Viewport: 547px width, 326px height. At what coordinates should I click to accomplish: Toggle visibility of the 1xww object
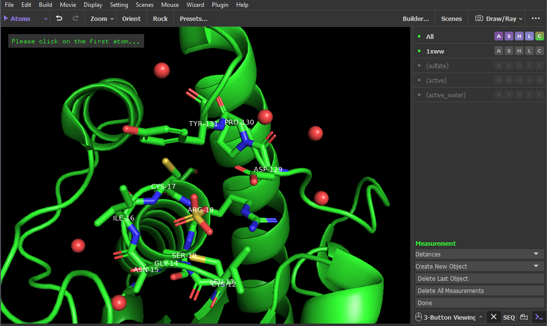point(435,51)
